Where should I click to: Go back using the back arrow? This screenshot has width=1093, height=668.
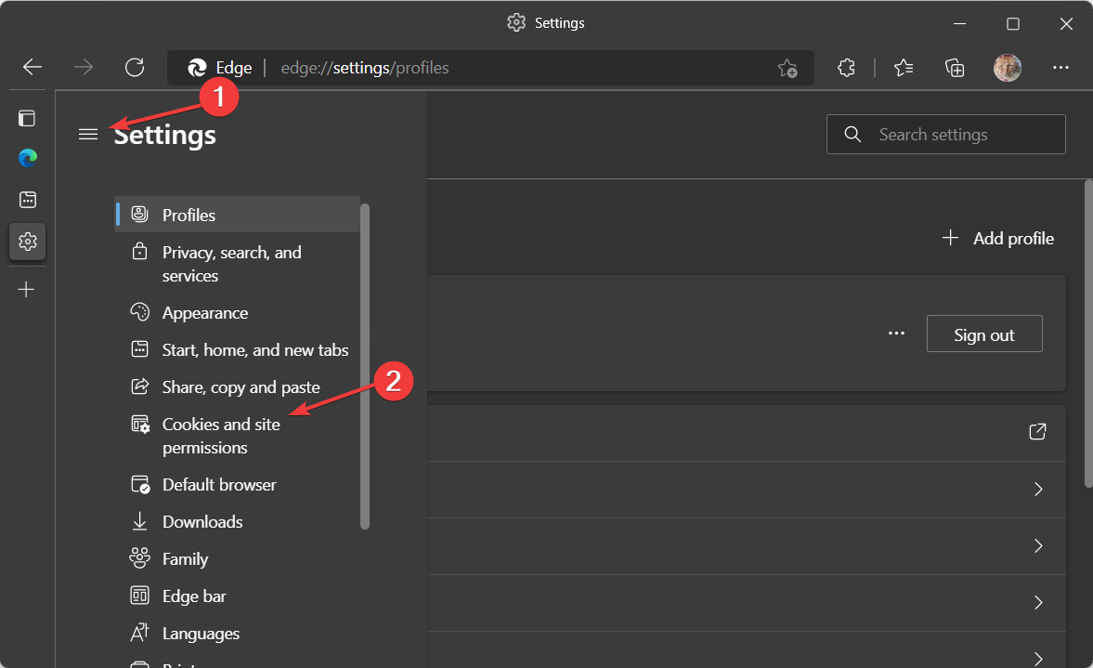point(33,68)
